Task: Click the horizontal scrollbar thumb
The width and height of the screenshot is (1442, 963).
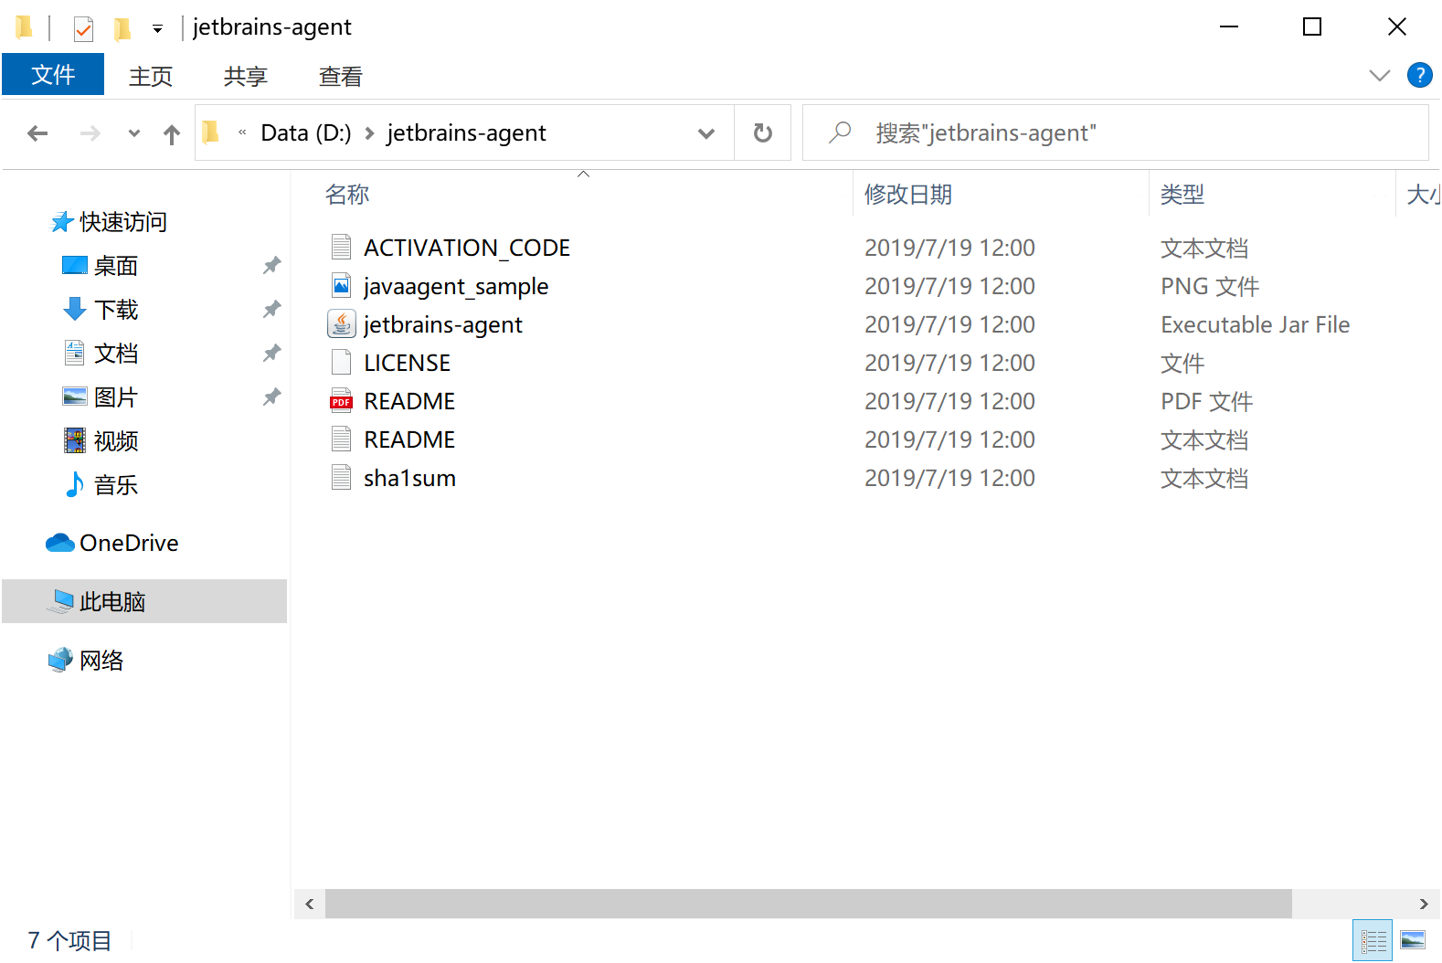Action: (x=809, y=904)
